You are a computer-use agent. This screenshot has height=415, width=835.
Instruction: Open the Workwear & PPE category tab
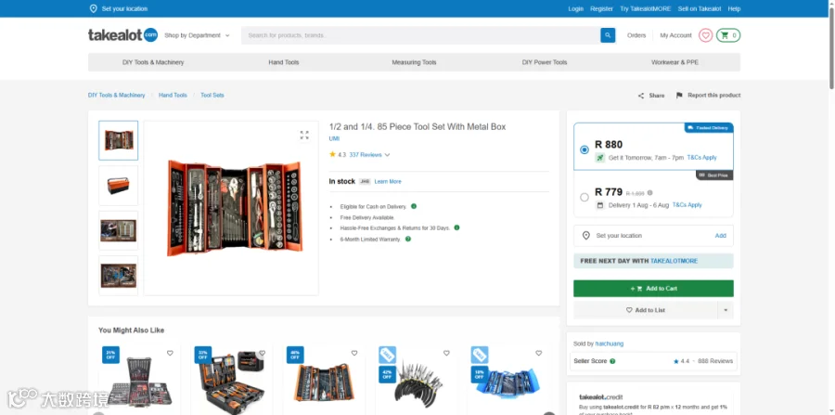pyautogui.click(x=674, y=62)
